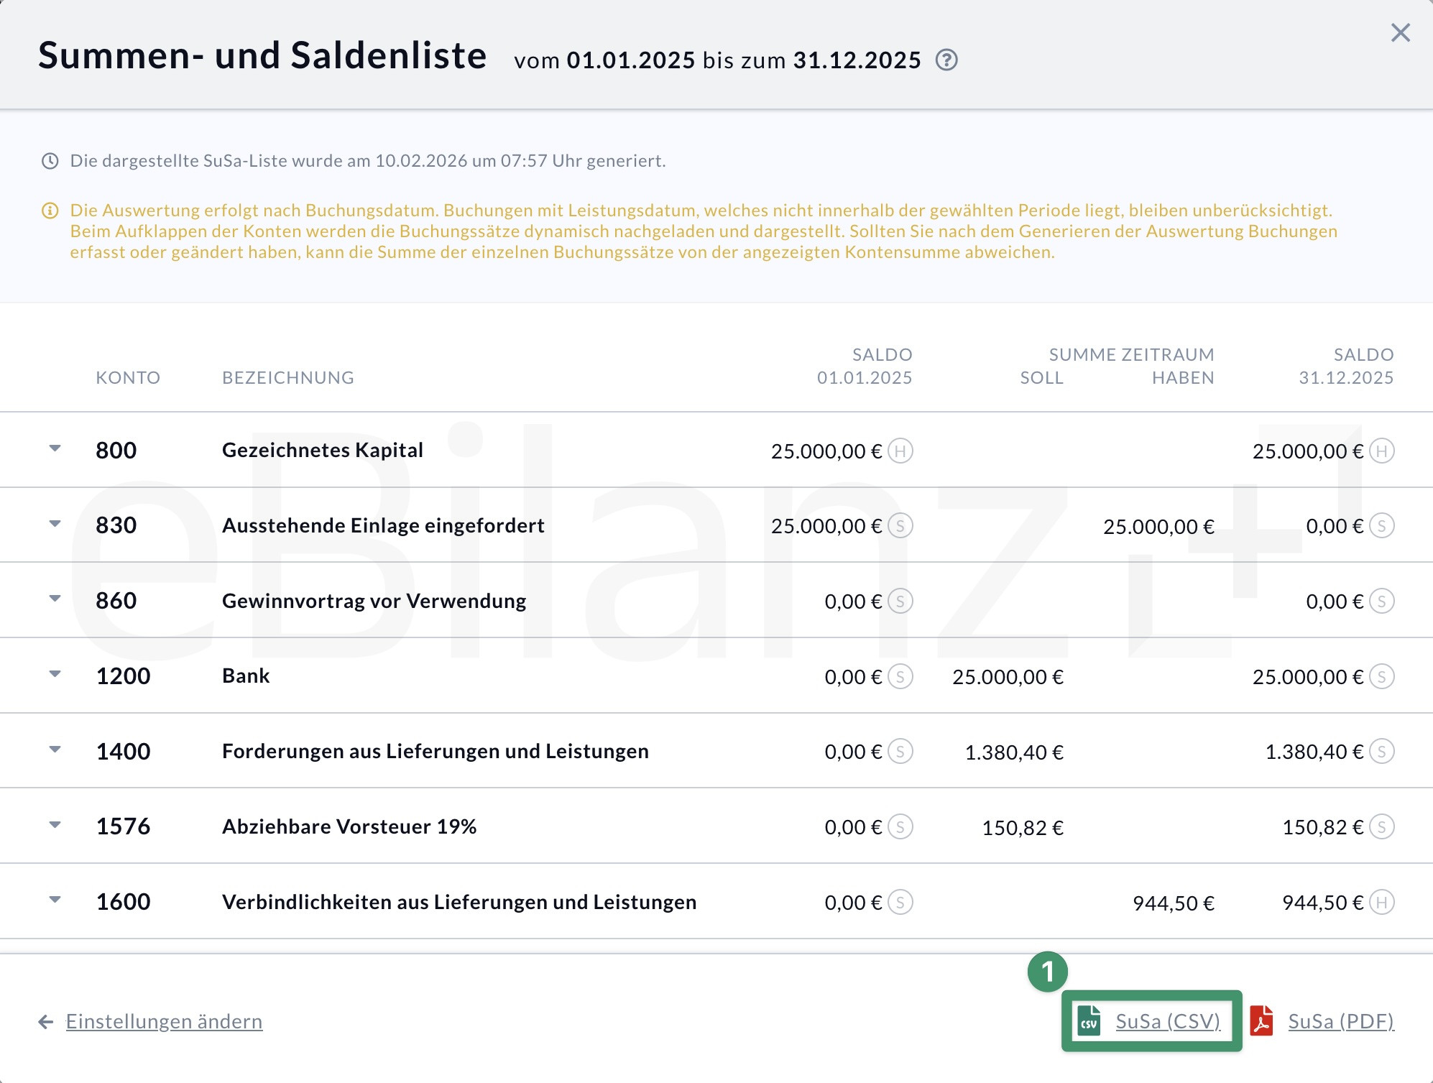Click S badge of 1400 opening balance

[900, 752]
